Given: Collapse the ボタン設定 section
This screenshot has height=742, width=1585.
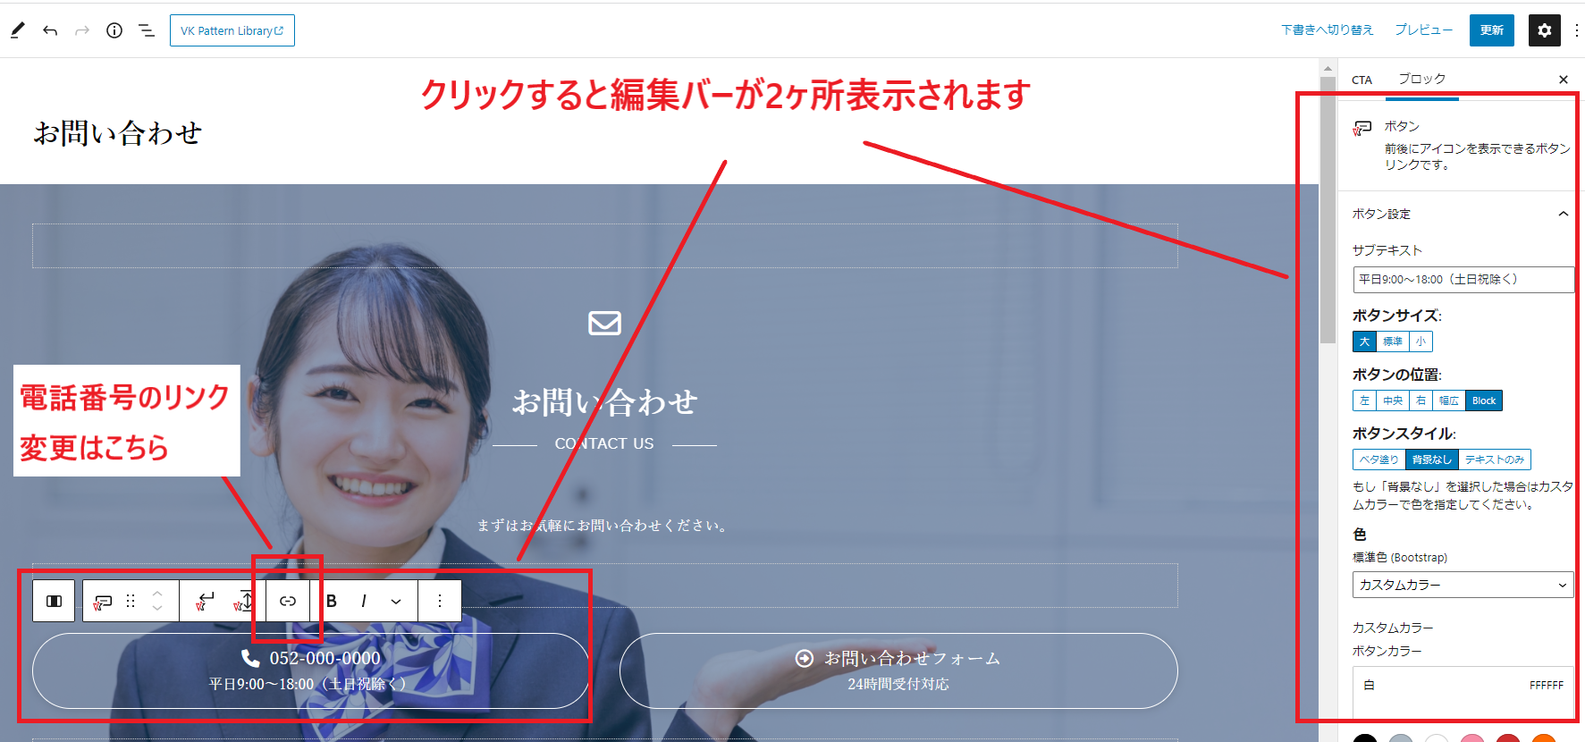Looking at the screenshot, I should tap(1563, 214).
